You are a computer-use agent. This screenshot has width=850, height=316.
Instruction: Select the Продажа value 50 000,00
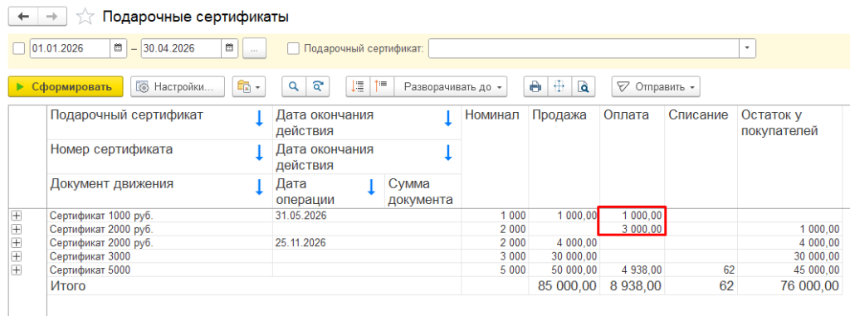tap(564, 270)
